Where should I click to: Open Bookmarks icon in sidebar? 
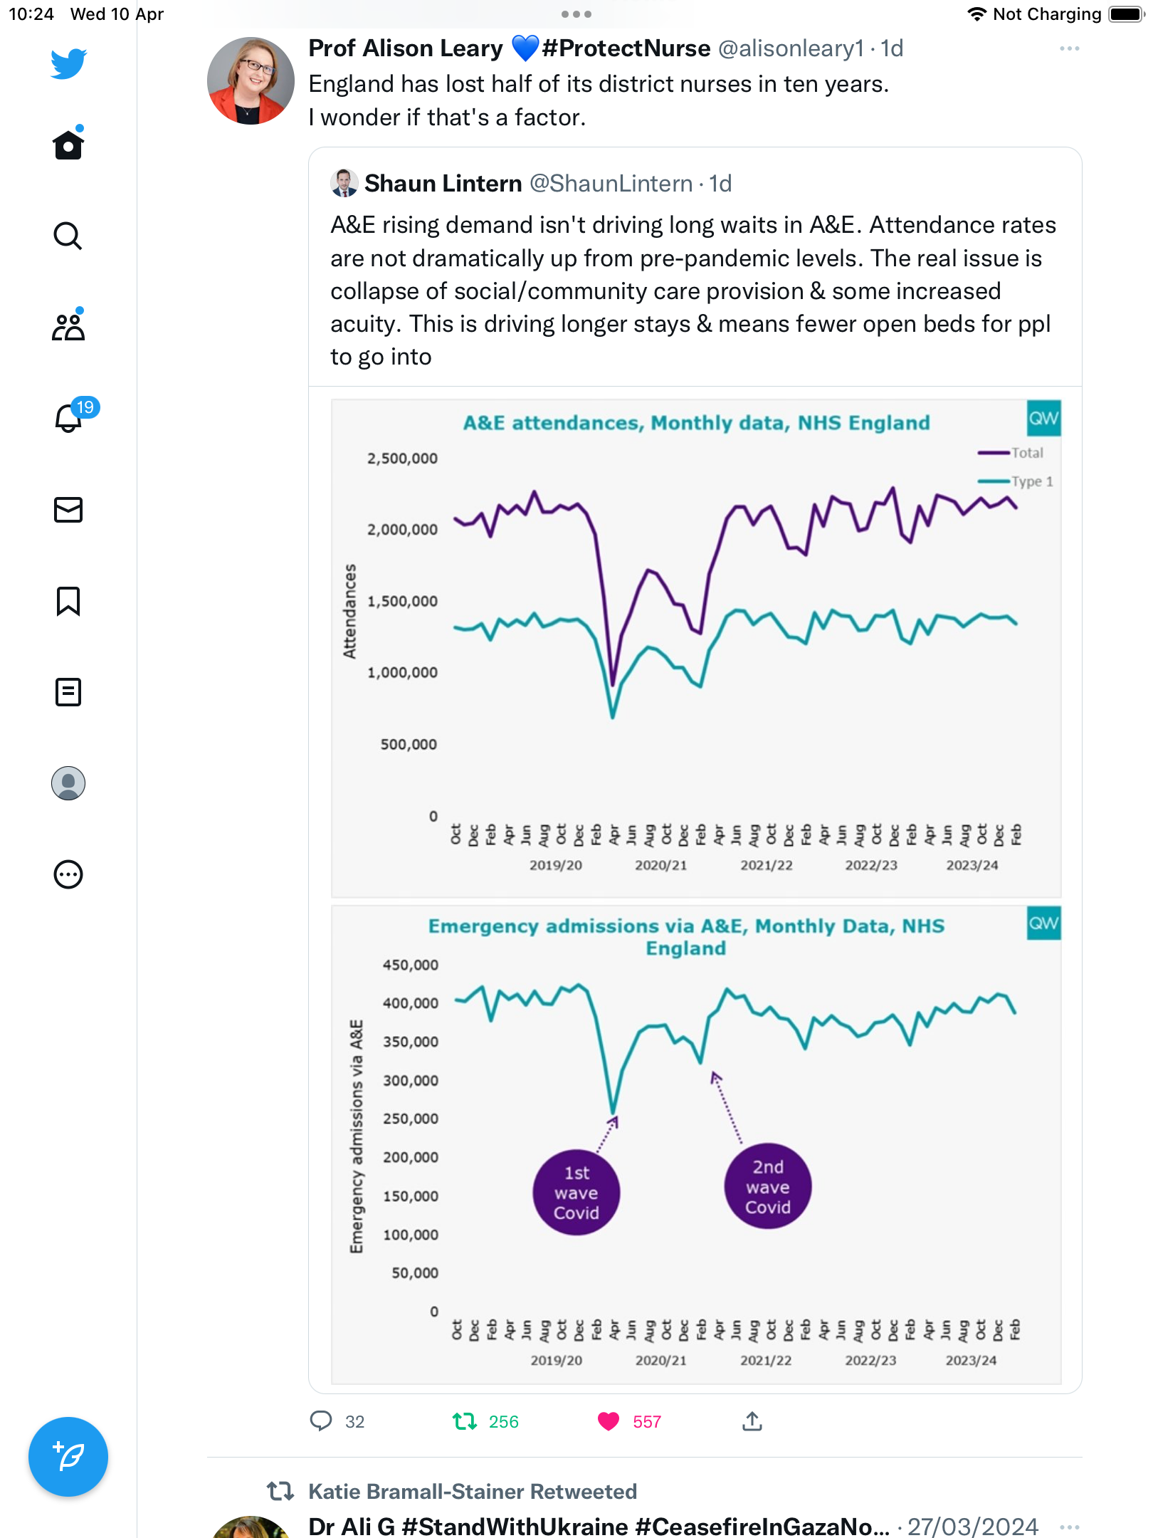tap(68, 601)
